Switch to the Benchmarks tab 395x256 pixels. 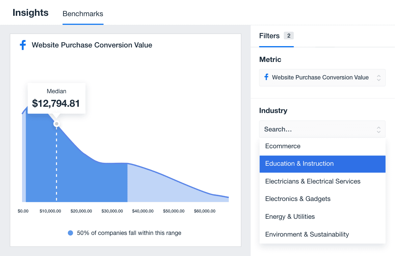tap(83, 14)
